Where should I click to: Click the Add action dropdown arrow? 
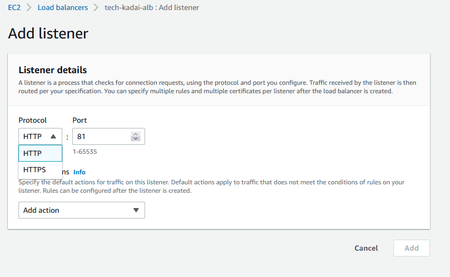click(136, 210)
